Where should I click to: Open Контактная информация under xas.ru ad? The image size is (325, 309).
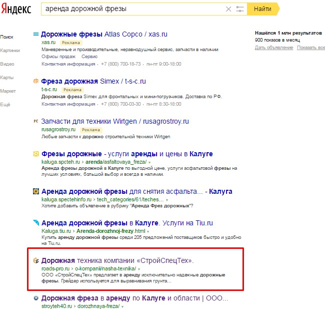[68, 64]
